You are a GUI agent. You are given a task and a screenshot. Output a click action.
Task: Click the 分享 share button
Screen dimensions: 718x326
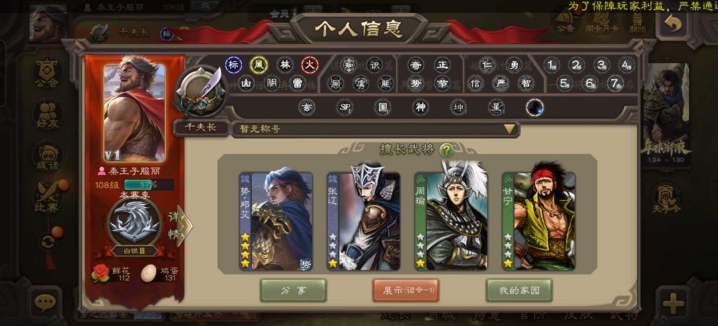(293, 290)
